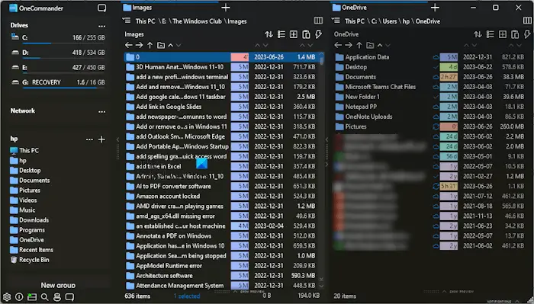Go up one folder in OneDrive pane
The width and height of the screenshot is (534, 304).
[x=359, y=45]
